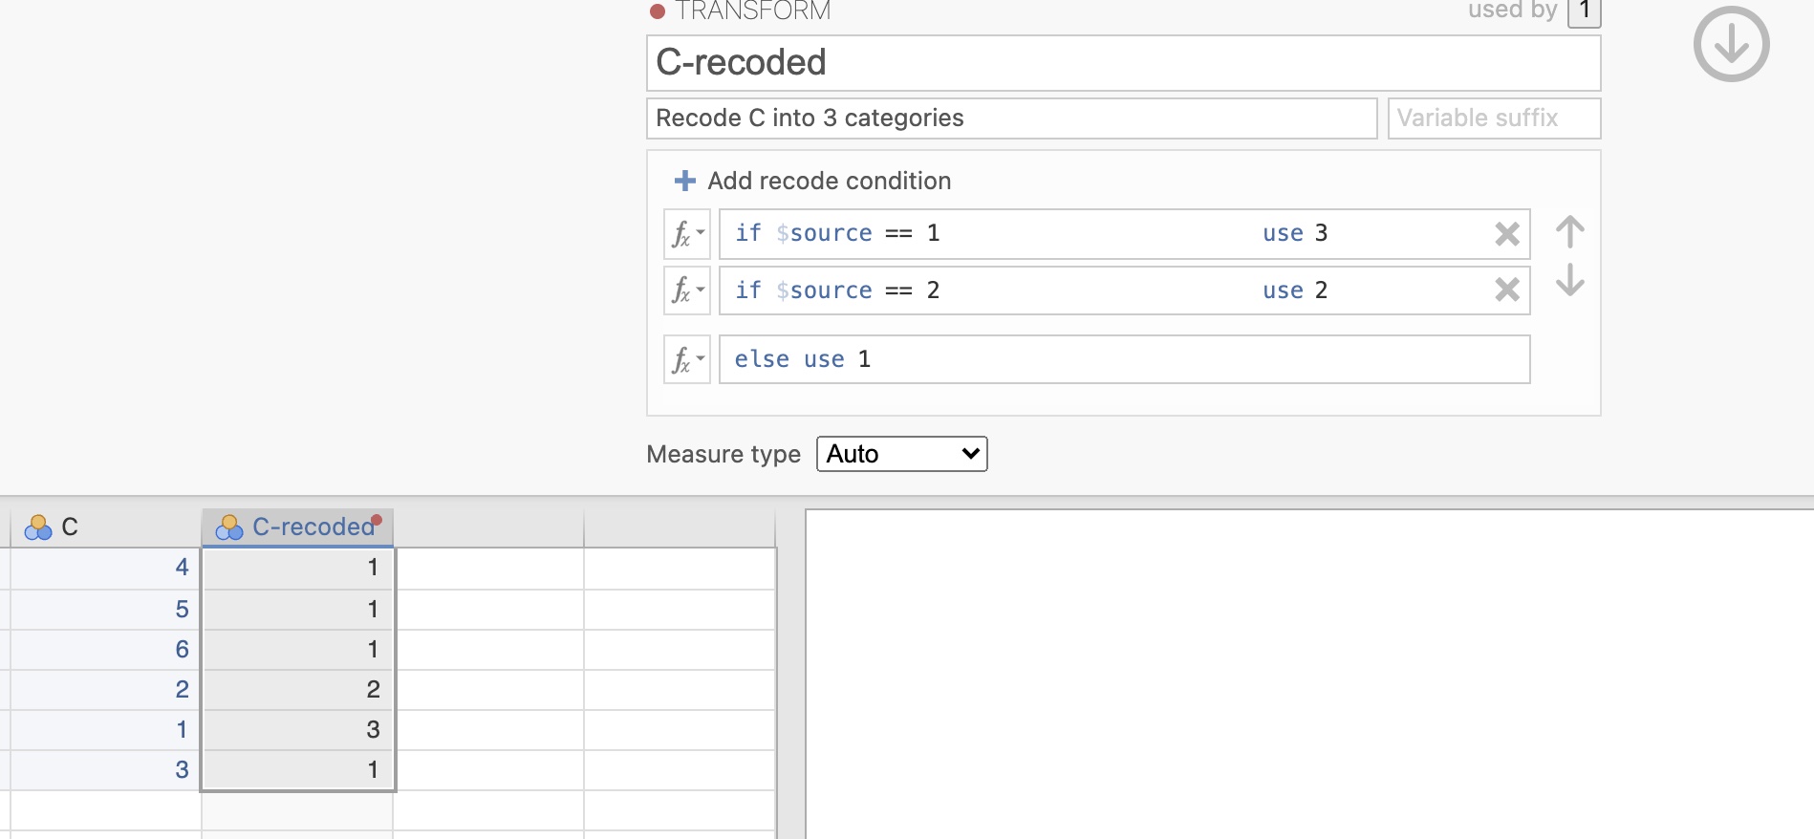Expand the Measure type dropdown
Image resolution: width=1814 pixels, height=839 pixels.
[901, 454]
